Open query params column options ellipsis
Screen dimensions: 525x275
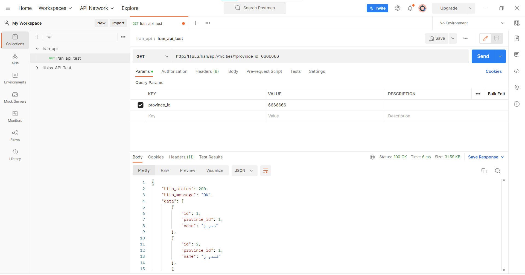[x=478, y=94]
